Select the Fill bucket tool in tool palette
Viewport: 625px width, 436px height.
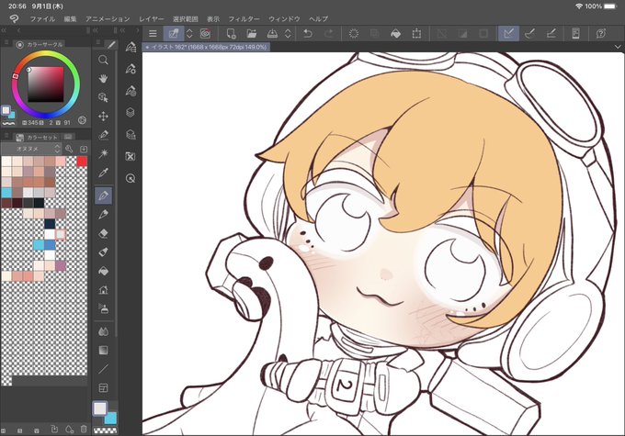tap(103, 271)
